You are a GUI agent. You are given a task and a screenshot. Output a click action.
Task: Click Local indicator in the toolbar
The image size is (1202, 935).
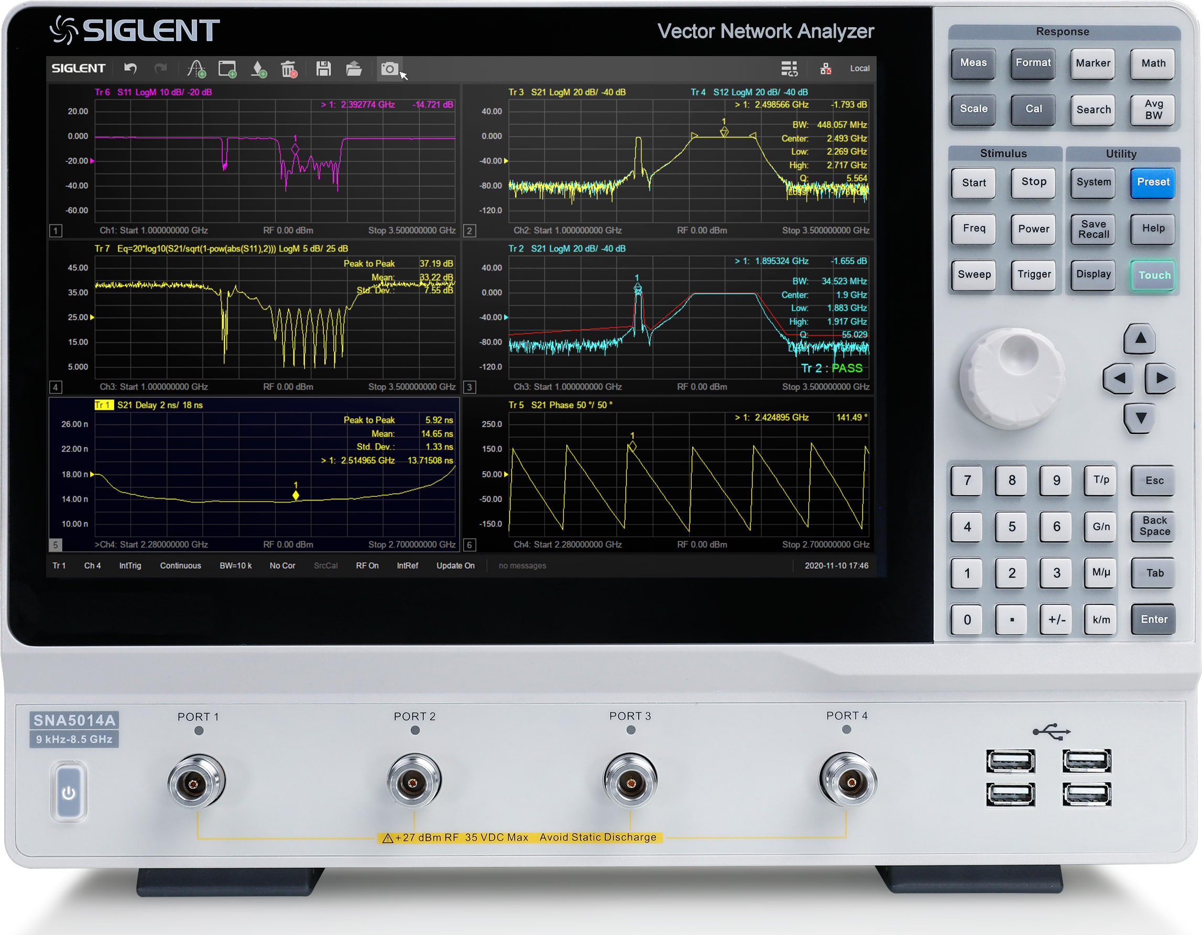pyautogui.click(x=860, y=68)
